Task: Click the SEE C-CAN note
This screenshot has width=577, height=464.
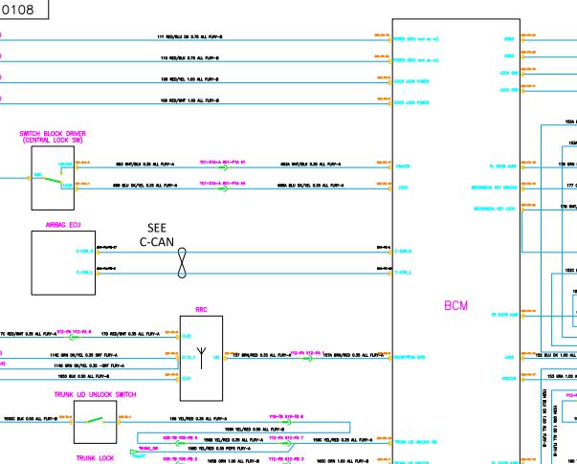Action: click(x=157, y=234)
